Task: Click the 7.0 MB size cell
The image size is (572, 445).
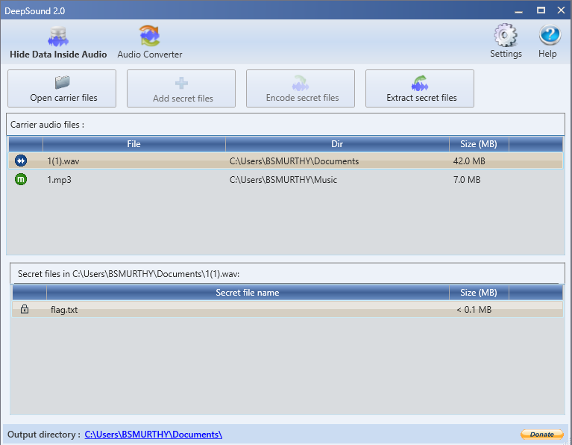Action: point(467,180)
